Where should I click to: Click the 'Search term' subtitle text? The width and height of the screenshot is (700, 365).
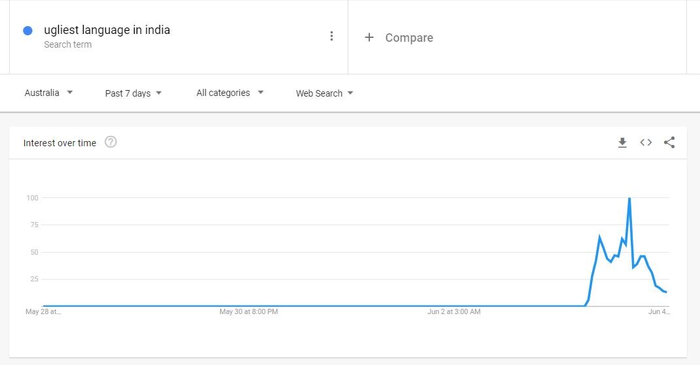[x=68, y=44]
